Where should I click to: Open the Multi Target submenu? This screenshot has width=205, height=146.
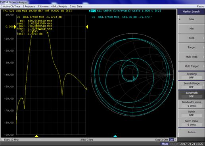[192, 66]
